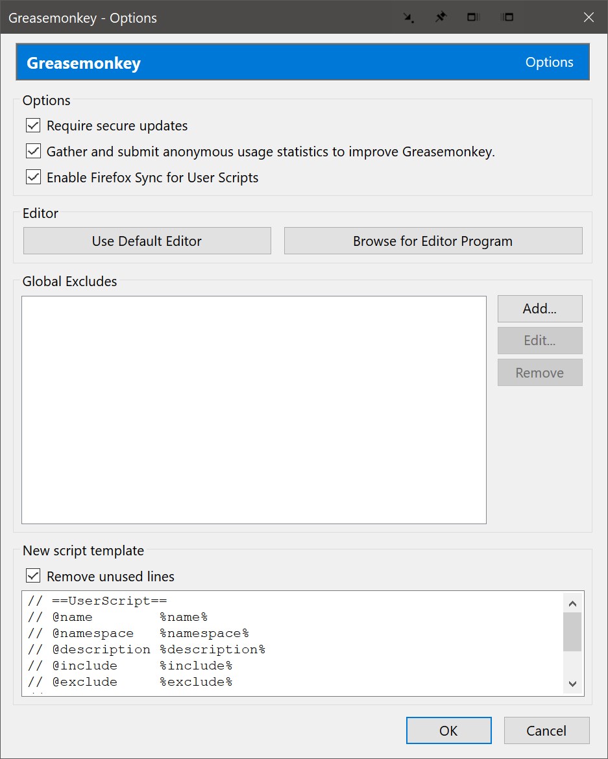Screen dimensions: 608x759
Task: Click Use Default Editor button
Action: tap(147, 241)
